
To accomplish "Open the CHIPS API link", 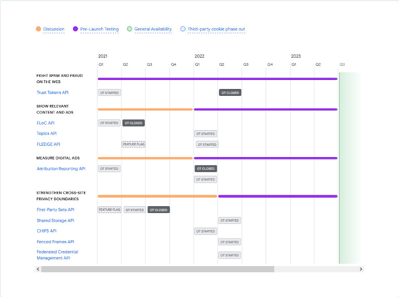I will [47, 231].
